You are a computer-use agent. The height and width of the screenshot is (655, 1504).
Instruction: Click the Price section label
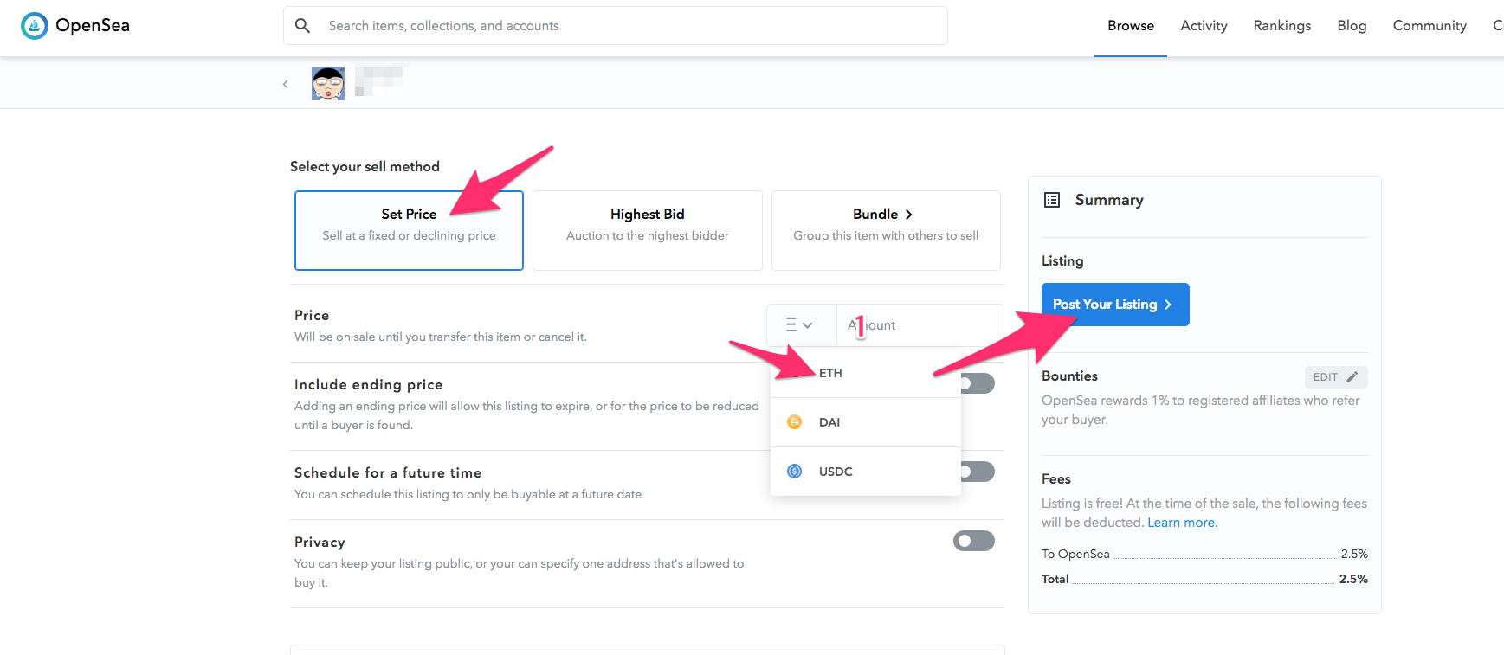312,315
